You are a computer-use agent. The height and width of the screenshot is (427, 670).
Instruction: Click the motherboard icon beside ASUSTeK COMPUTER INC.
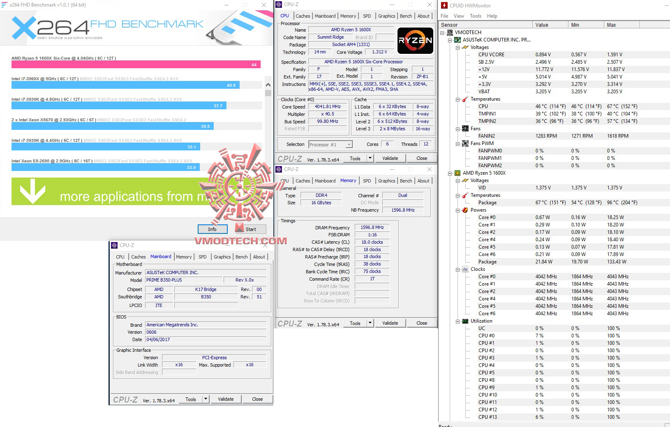[457, 40]
